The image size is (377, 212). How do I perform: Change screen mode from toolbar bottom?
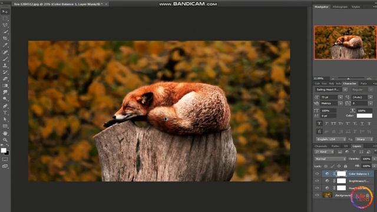5,166
